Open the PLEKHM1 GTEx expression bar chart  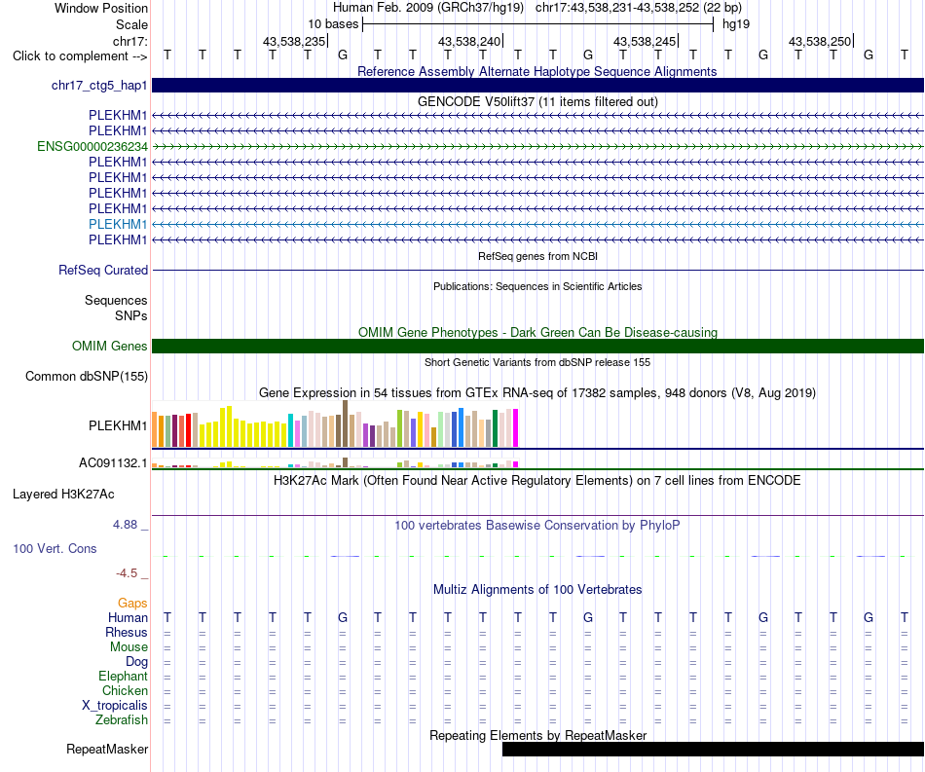335,424
